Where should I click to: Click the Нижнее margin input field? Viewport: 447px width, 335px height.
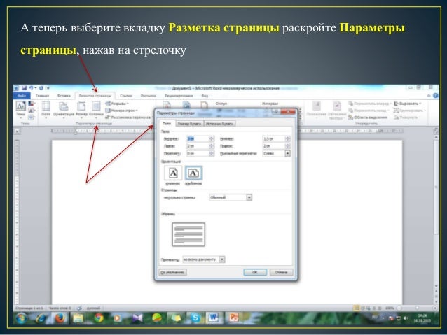(x=274, y=138)
